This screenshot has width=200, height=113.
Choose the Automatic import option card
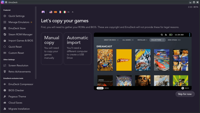[77, 49]
